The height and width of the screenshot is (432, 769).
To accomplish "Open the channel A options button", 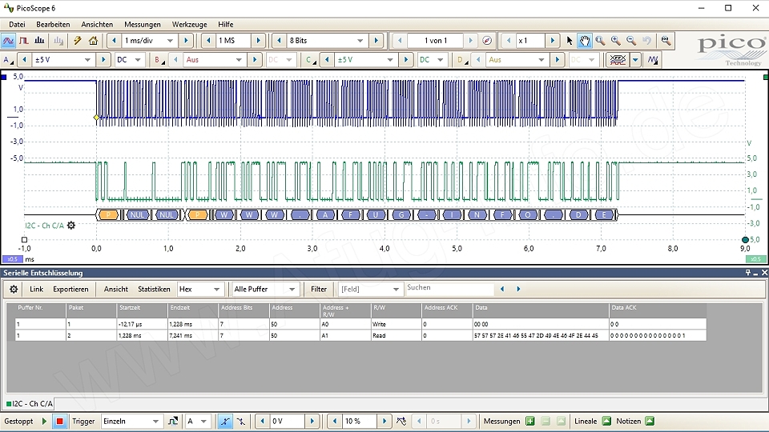I will tap(8, 60).
